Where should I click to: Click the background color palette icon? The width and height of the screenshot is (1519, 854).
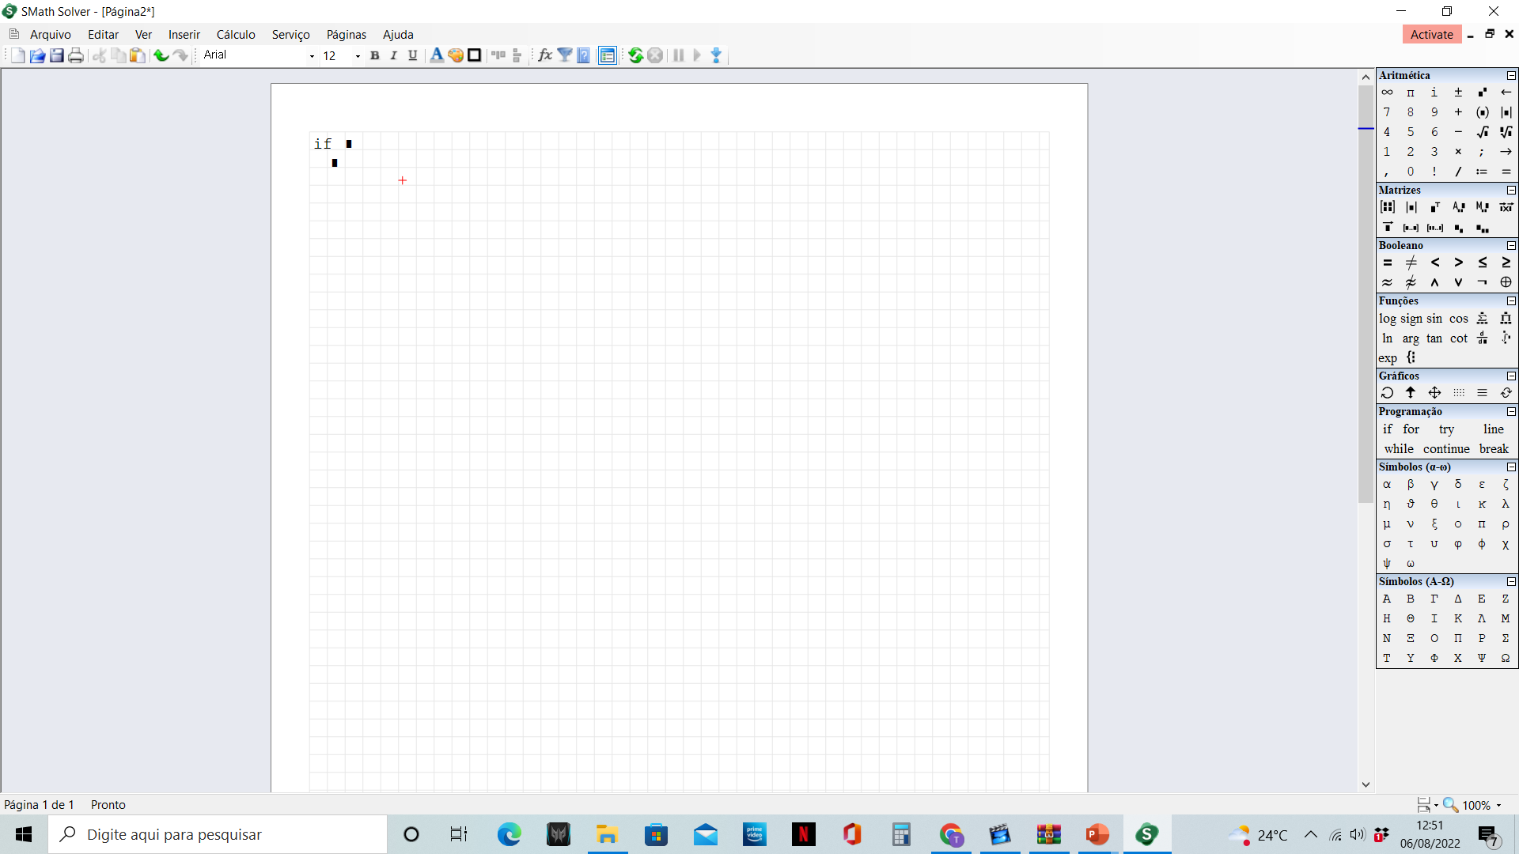456,55
